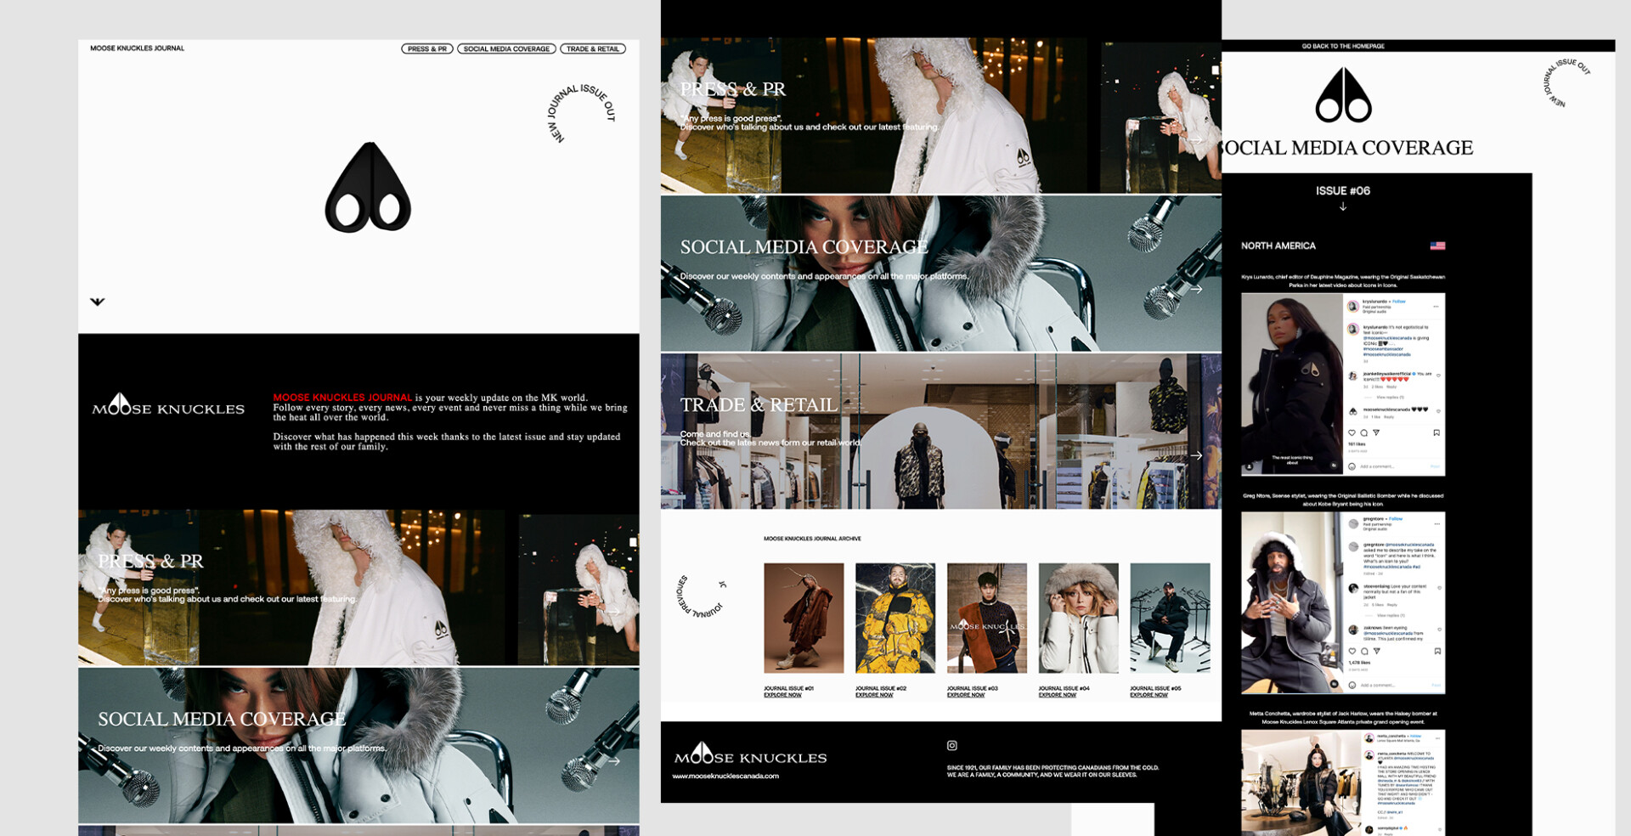Click the US flag beside North America
Viewport: 1631px width, 836px height.
(1437, 246)
